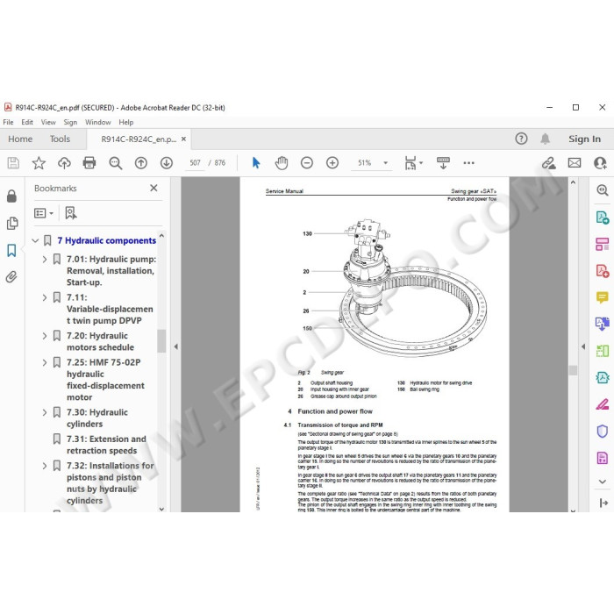Jump to 7.31 Extension and retraction speeds
The width and height of the screenshot is (614, 614).
pos(106,445)
